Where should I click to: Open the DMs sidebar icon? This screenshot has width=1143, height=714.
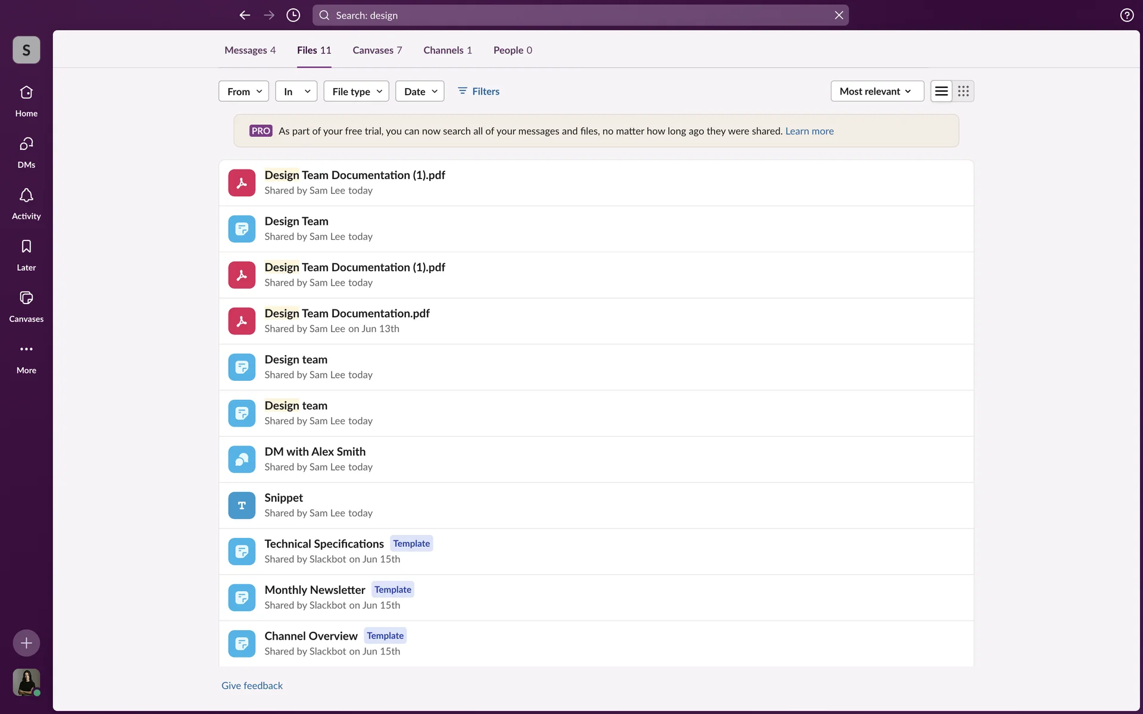[x=26, y=144]
